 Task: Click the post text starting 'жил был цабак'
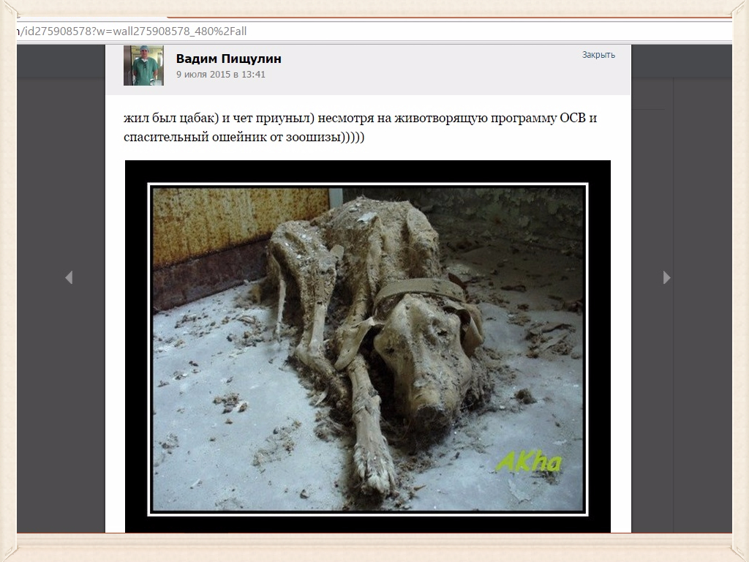click(360, 127)
